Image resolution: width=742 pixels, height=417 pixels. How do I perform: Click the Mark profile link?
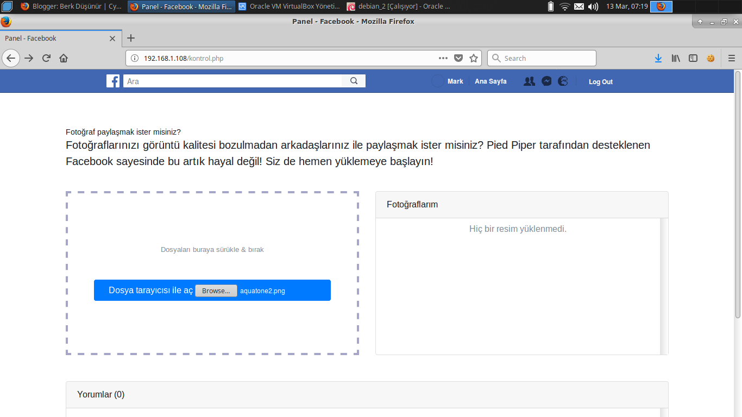point(455,81)
